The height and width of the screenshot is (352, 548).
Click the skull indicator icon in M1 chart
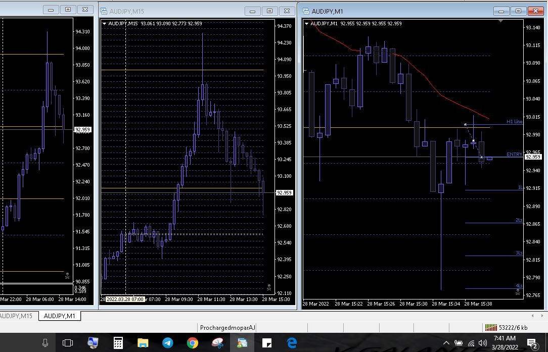coord(518,292)
